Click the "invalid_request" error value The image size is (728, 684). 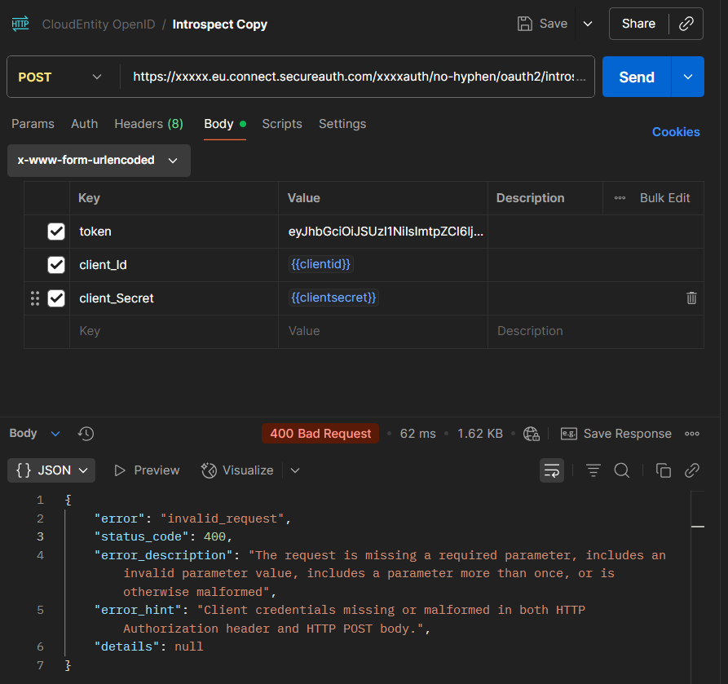coord(223,519)
